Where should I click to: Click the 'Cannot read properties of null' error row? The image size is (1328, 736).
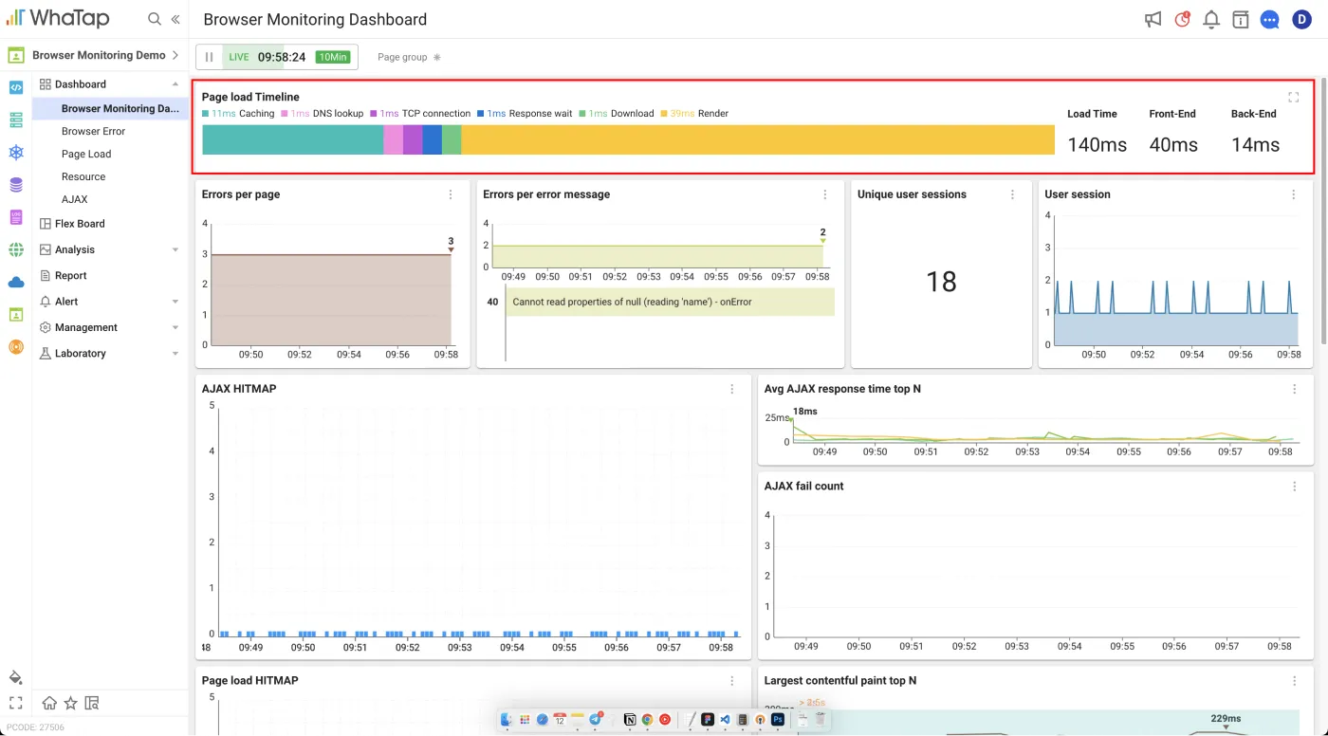(x=671, y=302)
